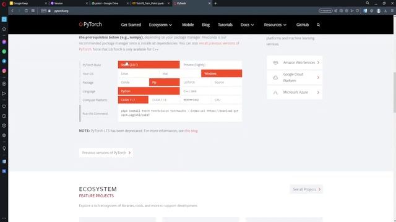Reload the page with refresh icon
The width and height of the screenshot is (396, 222).
26,11
